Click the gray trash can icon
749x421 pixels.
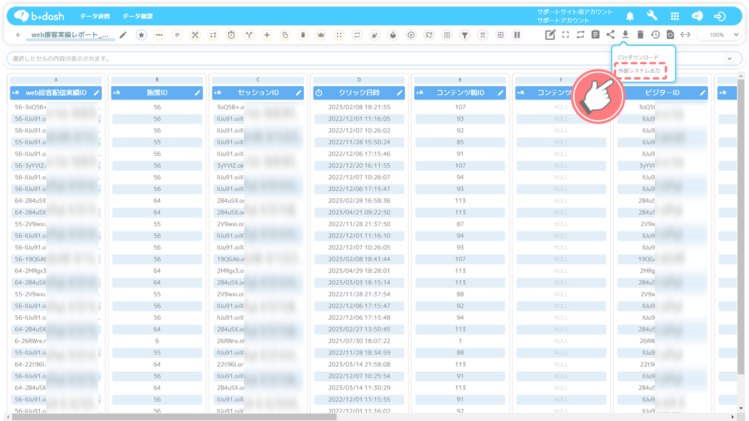640,34
